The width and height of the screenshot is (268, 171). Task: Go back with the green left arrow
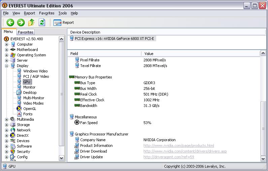click(x=10, y=22)
